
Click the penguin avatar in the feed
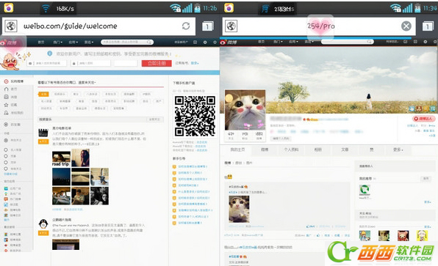(43, 224)
